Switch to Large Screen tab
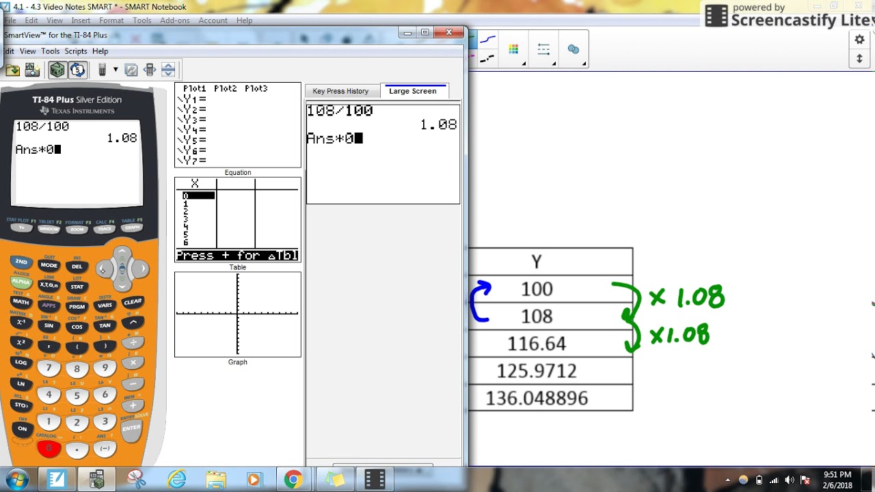This screenshot has width=875, height=492. tap(413, 91)
